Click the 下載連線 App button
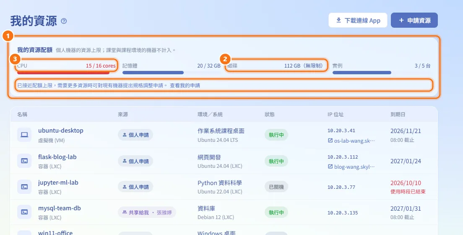This screenshot has width=463, height=235. point(358,21)
